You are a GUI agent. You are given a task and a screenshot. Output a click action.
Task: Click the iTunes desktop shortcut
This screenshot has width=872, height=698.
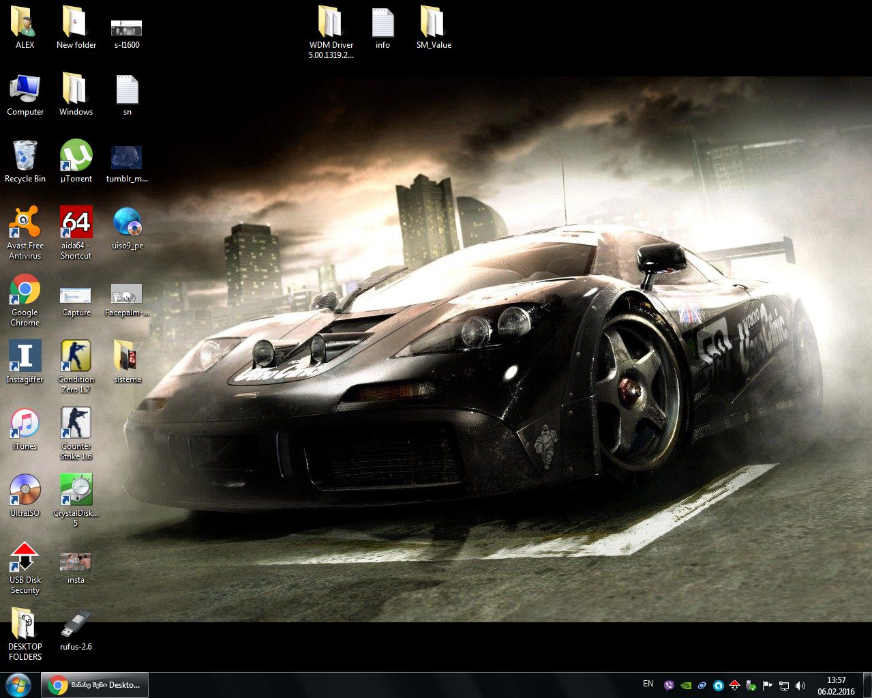25,424
